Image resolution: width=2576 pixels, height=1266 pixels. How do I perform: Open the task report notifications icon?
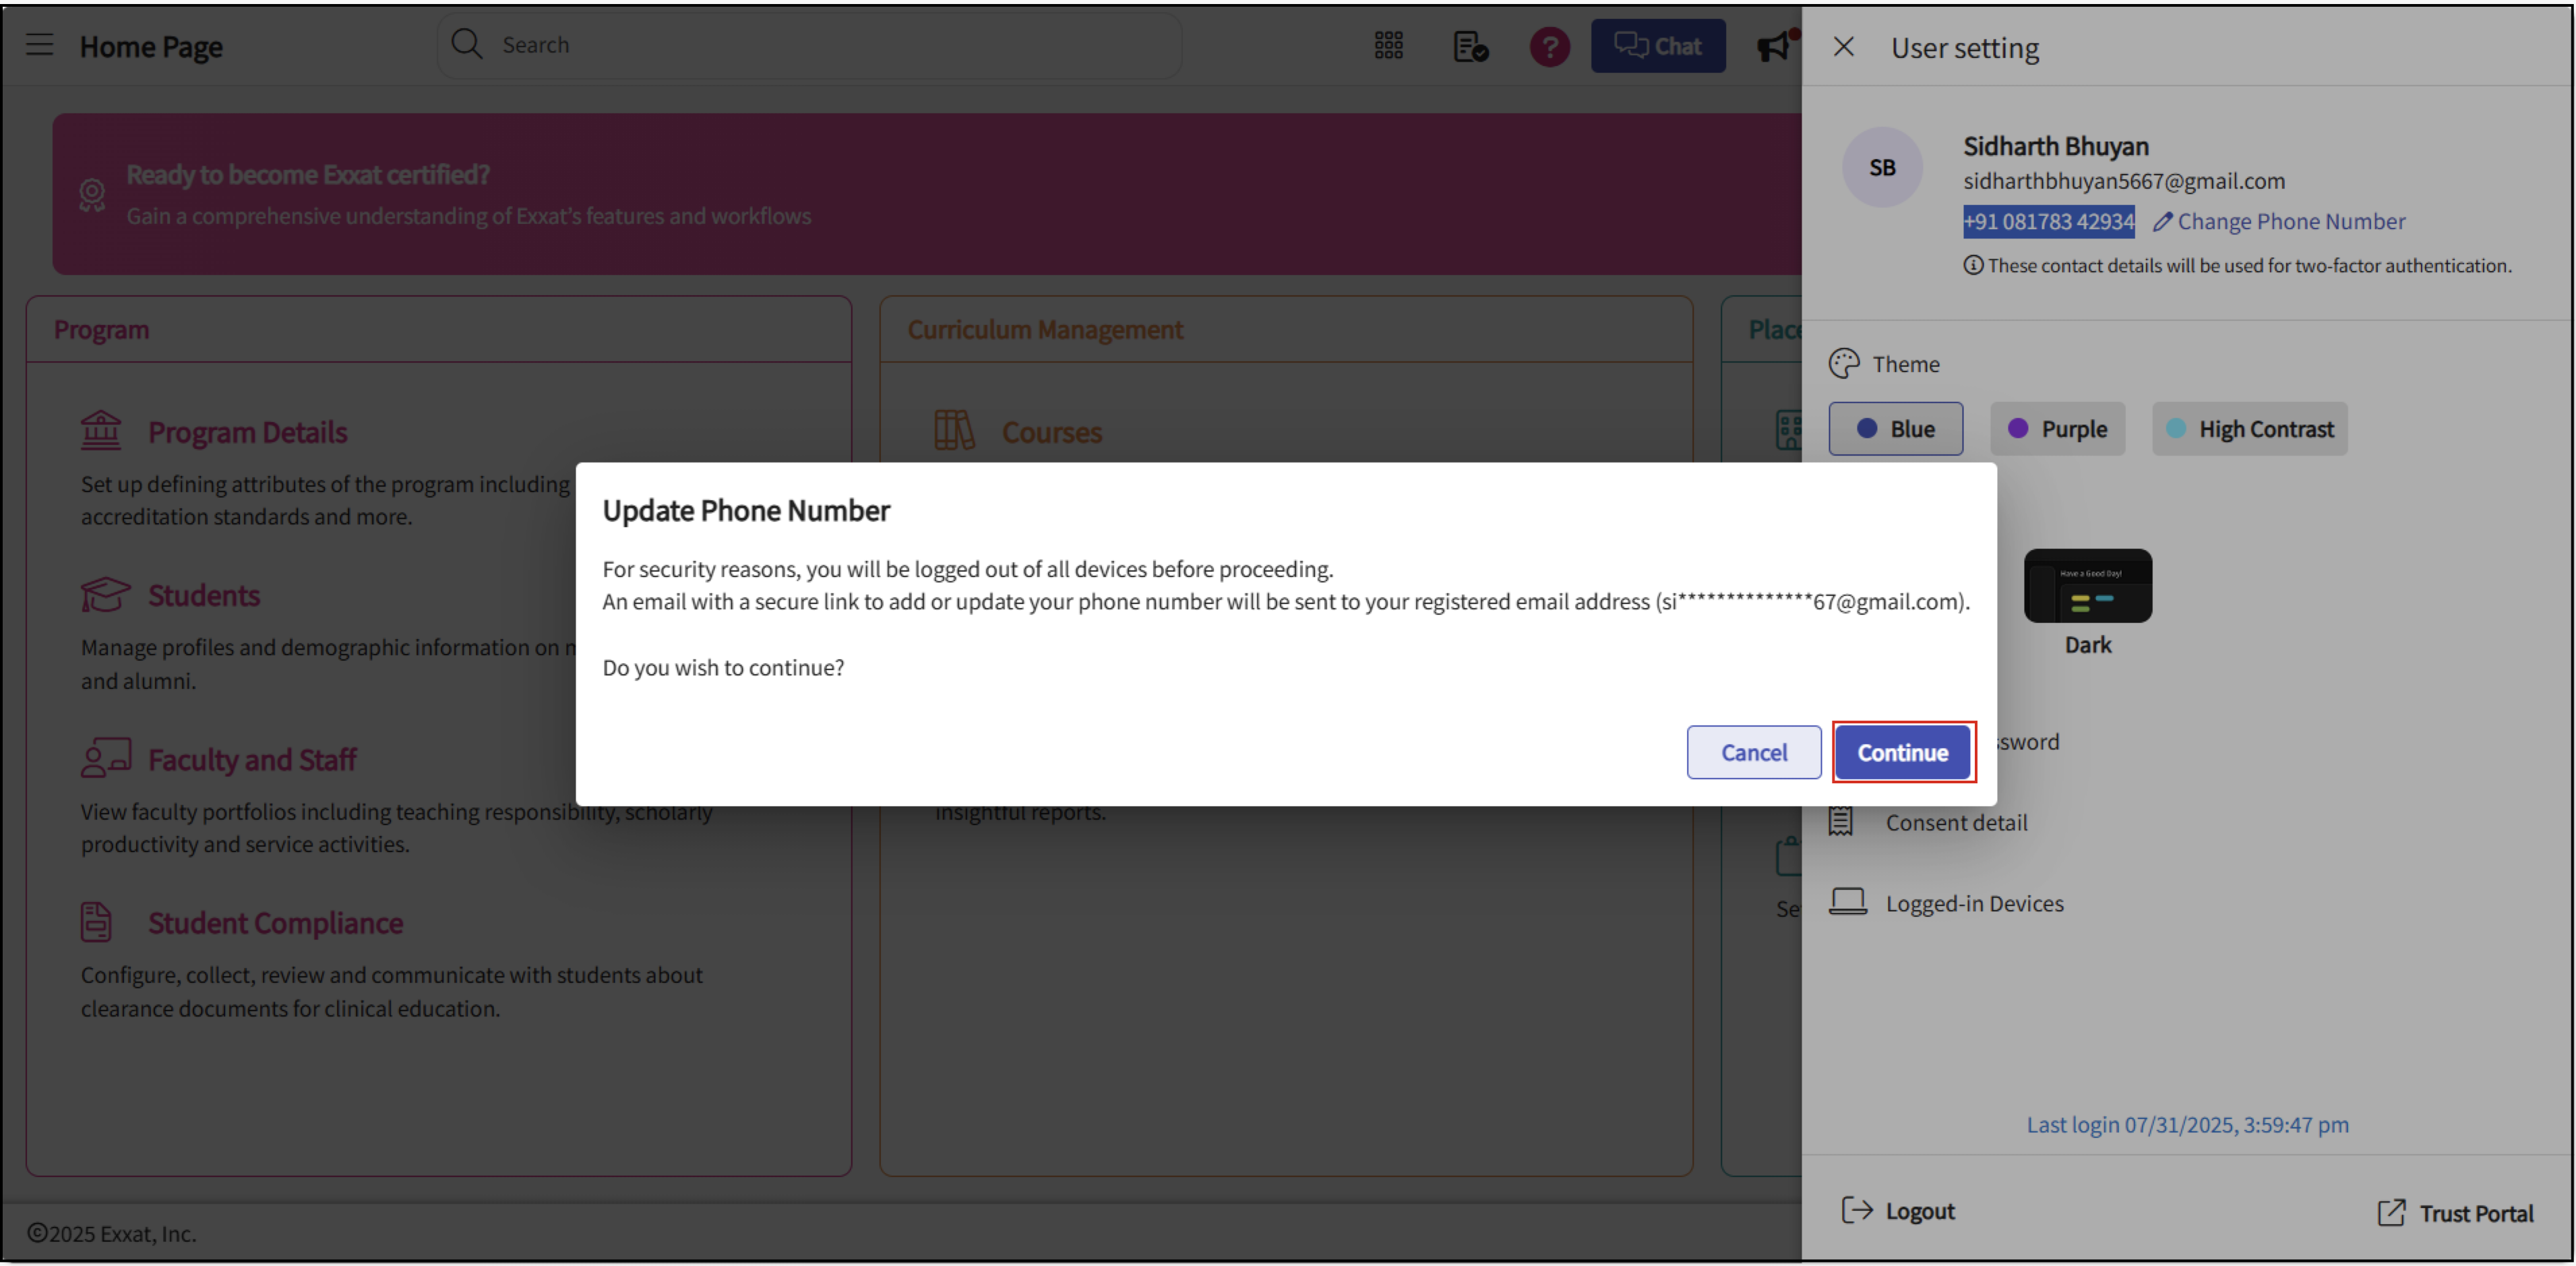pyautogui.click(x=1470, y=45)
